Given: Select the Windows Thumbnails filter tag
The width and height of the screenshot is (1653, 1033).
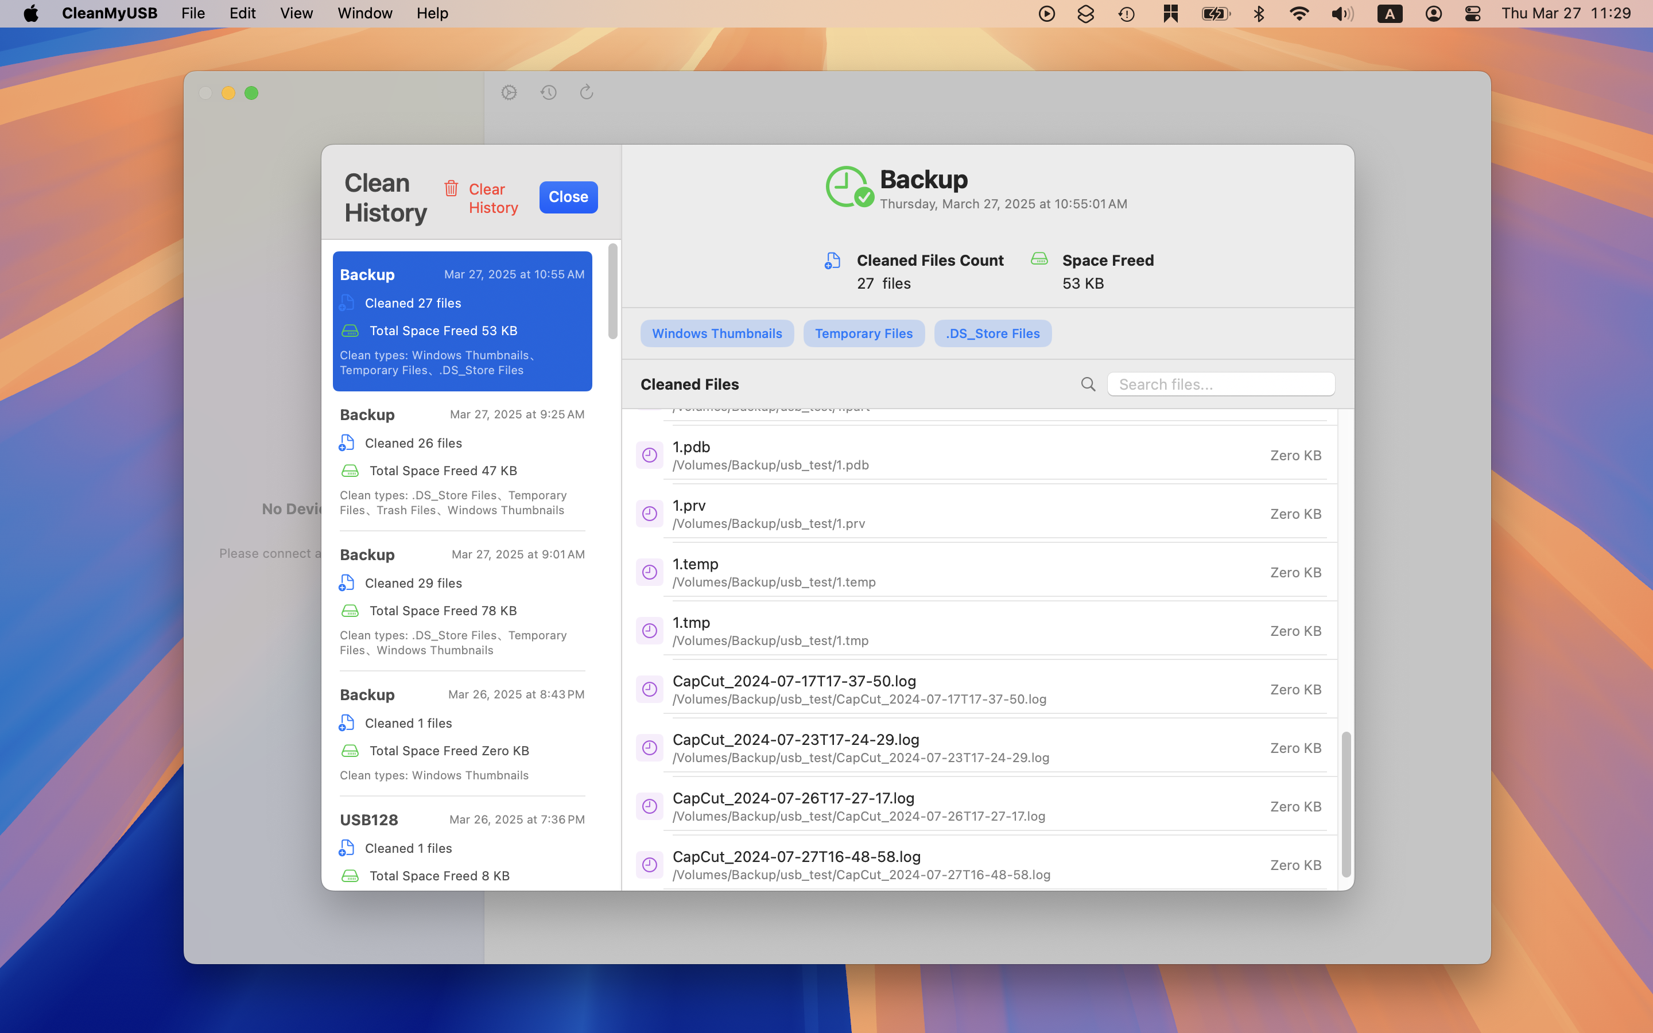Looking at the screenshot, I should pyautogui.click(x=716, y=333).
